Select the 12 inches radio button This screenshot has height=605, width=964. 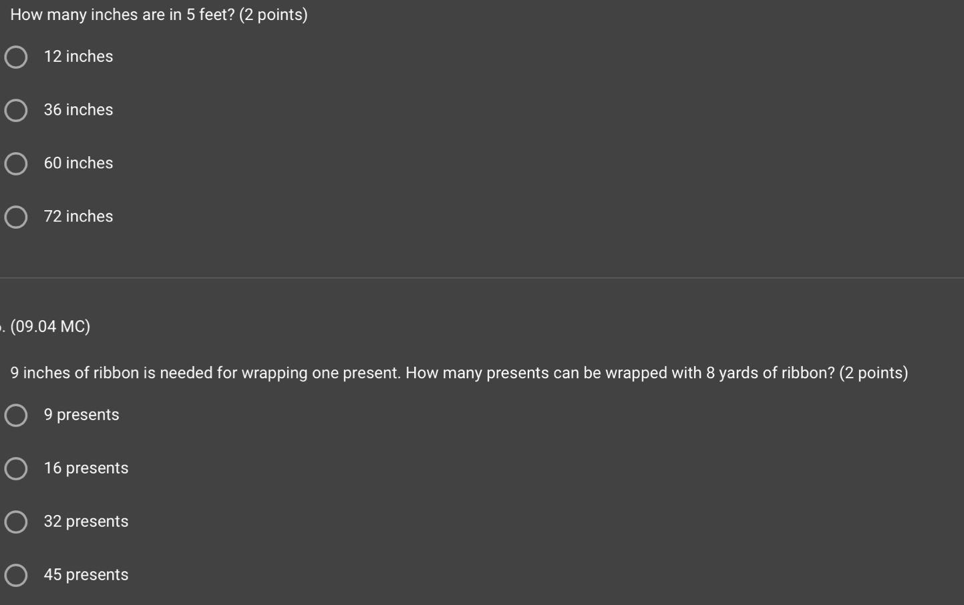(15, 57)
